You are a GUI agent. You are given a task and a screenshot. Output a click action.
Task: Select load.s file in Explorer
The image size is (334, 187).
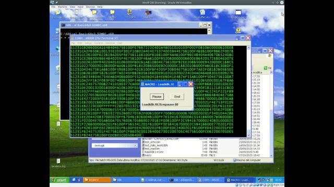[147, 155]
